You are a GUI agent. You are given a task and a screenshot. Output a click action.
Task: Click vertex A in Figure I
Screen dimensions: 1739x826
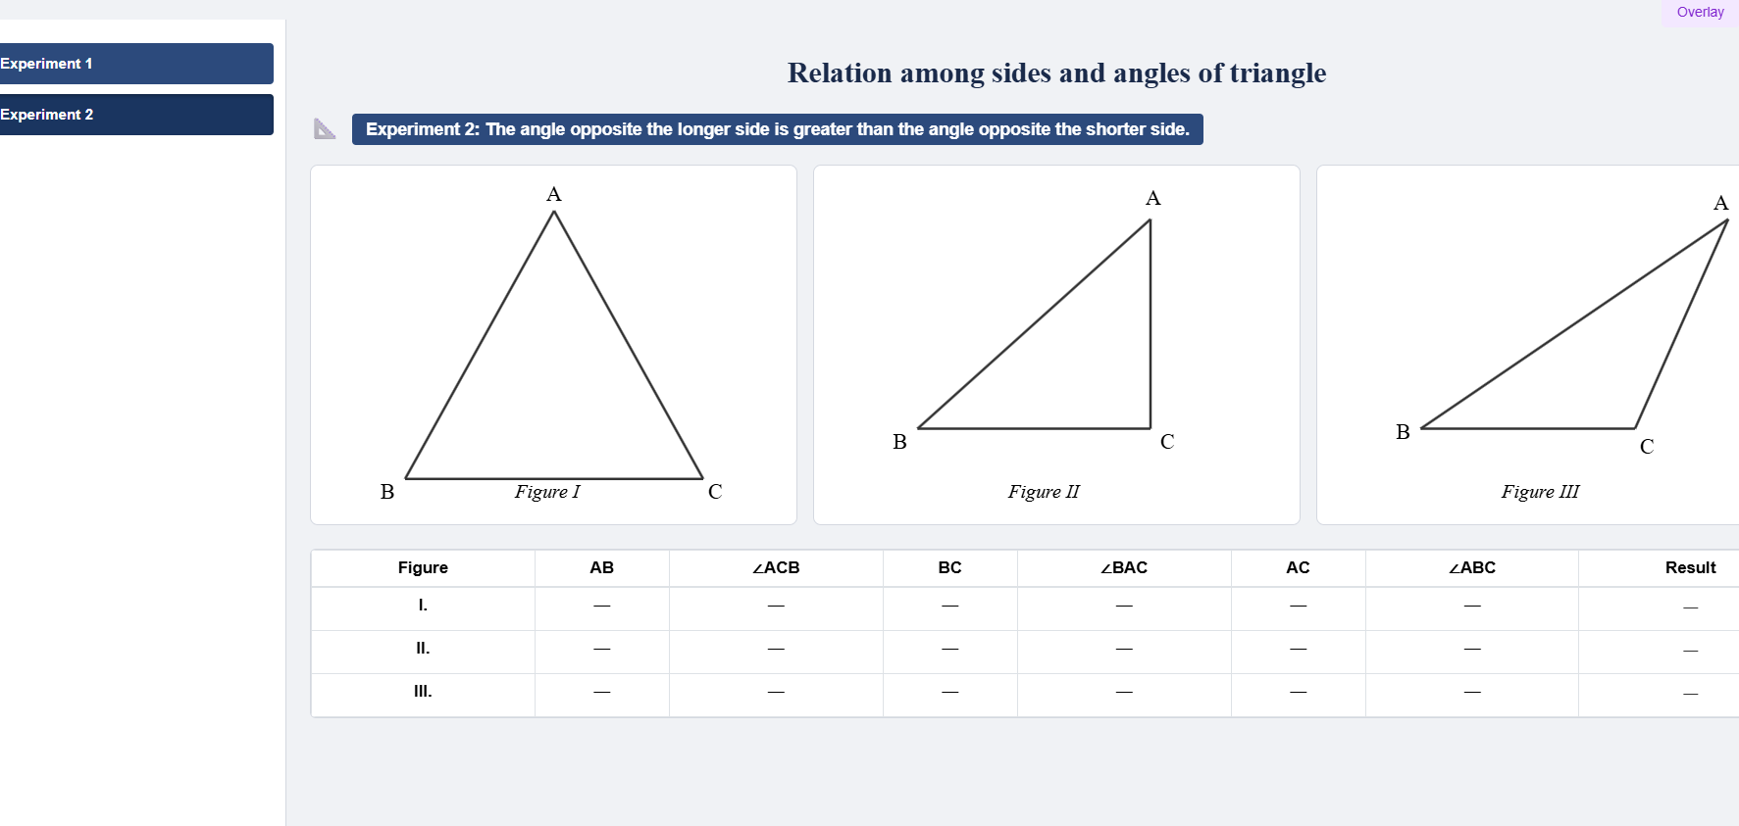pyautogui.click(x=554, y=193)
